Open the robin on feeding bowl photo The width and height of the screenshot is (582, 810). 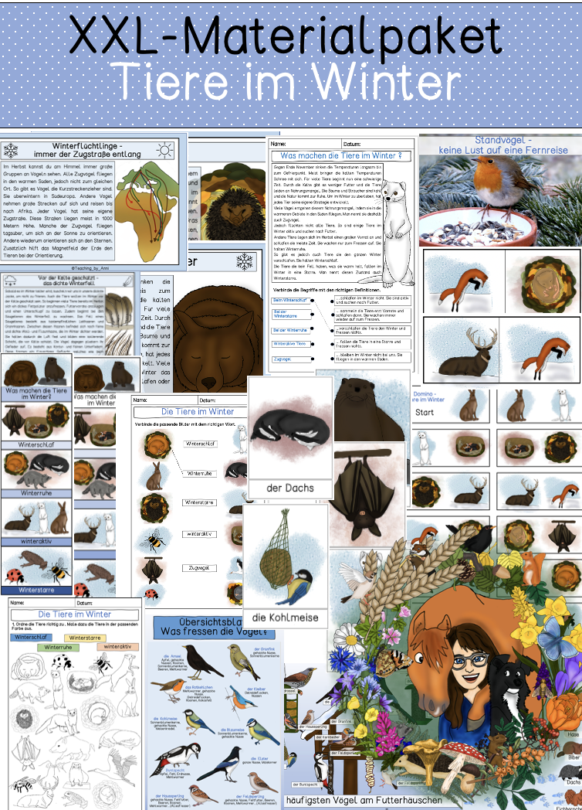point(500,202)
